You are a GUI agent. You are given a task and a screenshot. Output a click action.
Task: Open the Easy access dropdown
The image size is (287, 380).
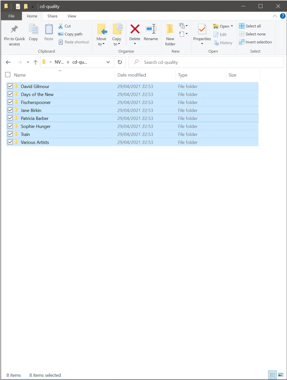point(183,34)
